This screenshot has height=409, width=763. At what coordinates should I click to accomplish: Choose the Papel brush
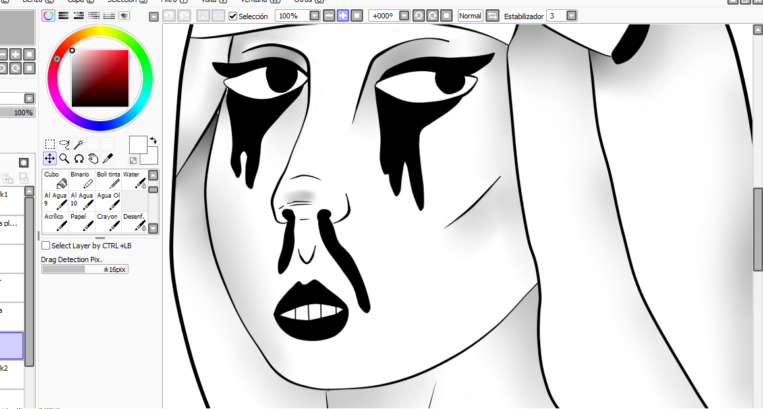click(82, 222)
